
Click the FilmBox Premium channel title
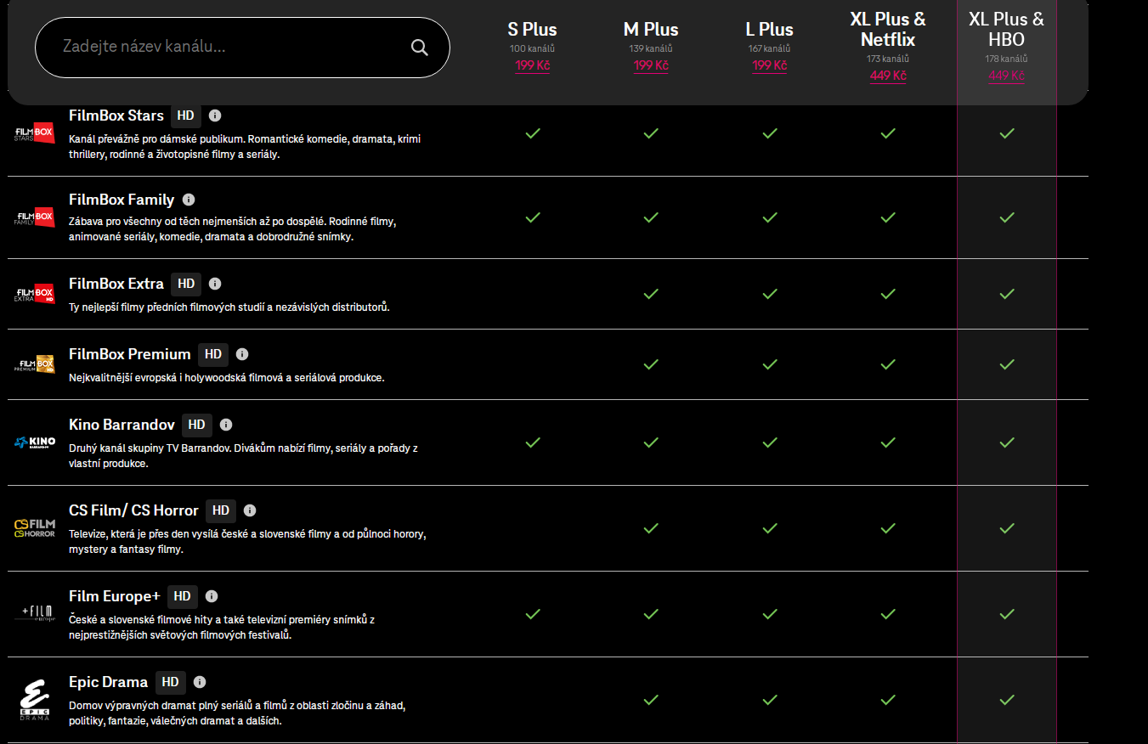pos(129,354)
